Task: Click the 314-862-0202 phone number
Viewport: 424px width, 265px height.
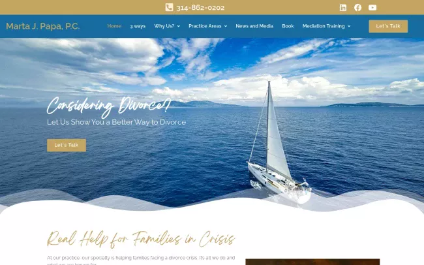Action: pyautogui.click(x=200, y=8)
